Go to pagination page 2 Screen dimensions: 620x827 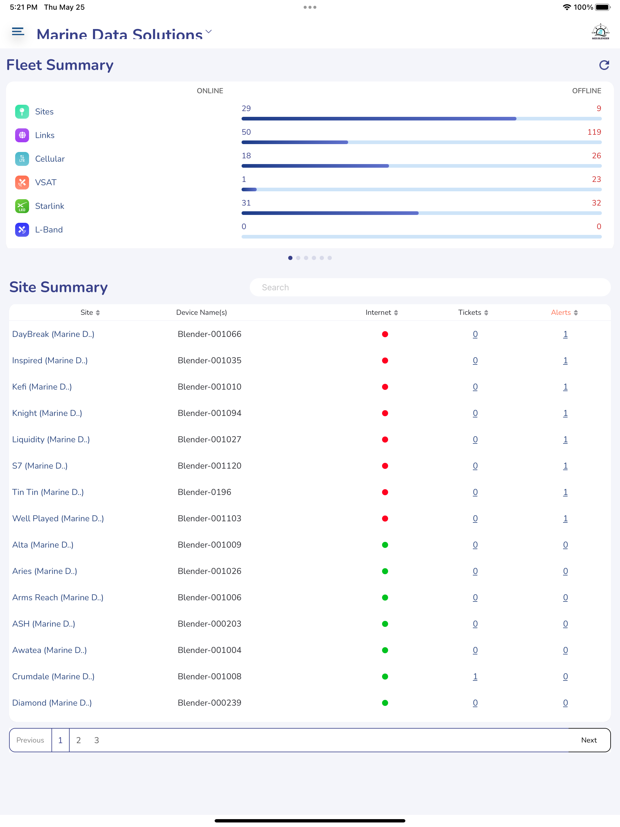(78, 740)
